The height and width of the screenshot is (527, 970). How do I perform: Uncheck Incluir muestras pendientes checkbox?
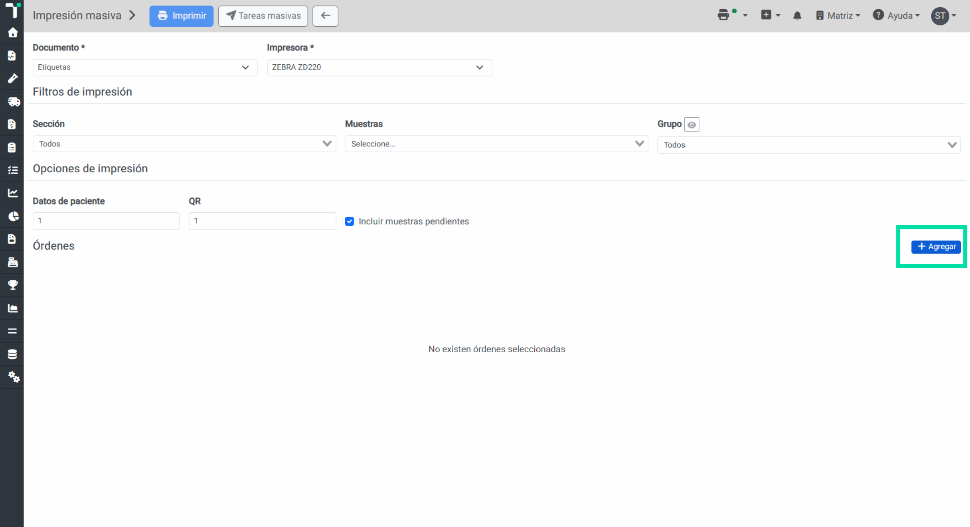pos(350,221)
